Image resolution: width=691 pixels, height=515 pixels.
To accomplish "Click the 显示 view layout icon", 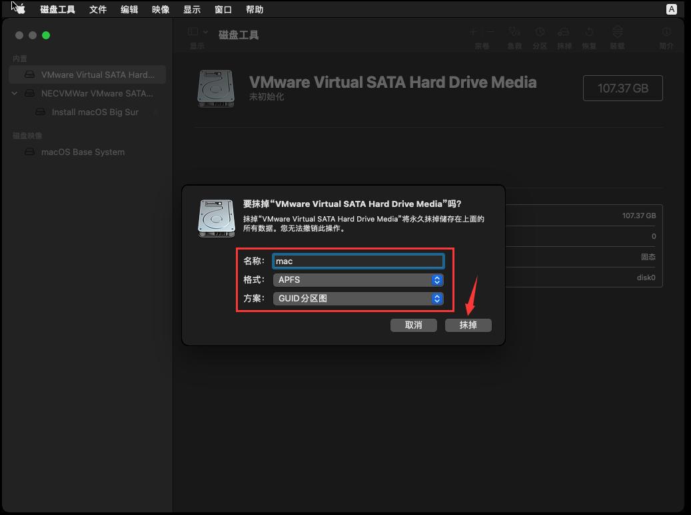I will pyautogui.click(x=192, y=31).
